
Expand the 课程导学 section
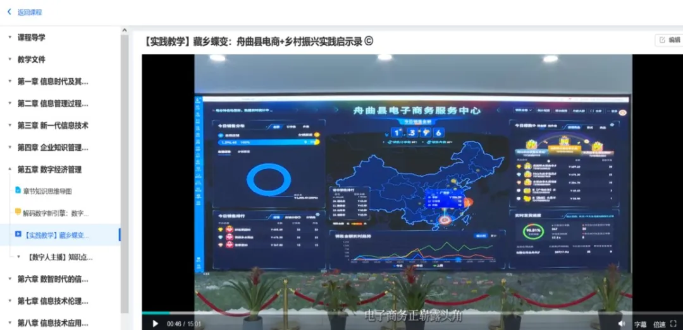click(x=9, y=37)
